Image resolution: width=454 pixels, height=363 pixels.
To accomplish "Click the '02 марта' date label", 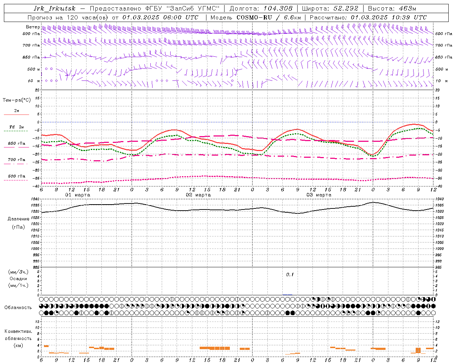I will 198,195.
